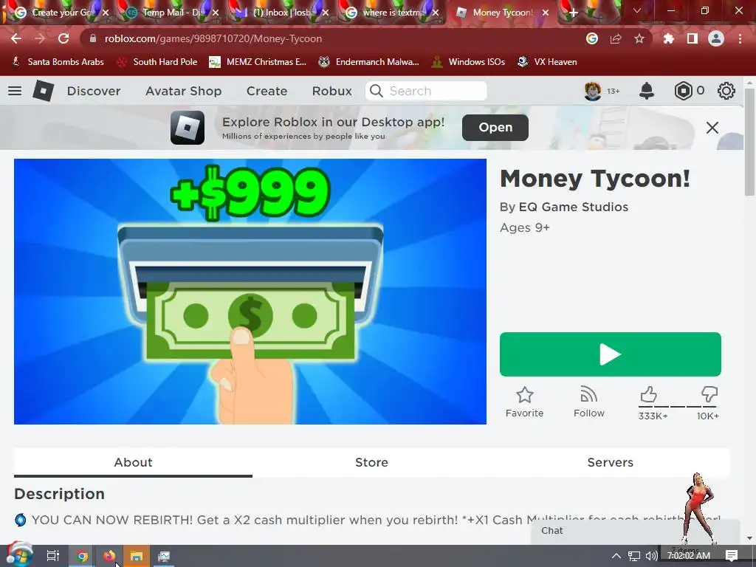Screen dimensions: 756x567
Task: Click the Open desktop app button
Action: (495, 127)
